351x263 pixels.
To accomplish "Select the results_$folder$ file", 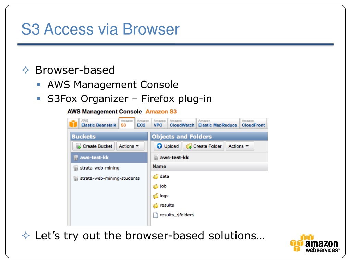I will 177,215.
